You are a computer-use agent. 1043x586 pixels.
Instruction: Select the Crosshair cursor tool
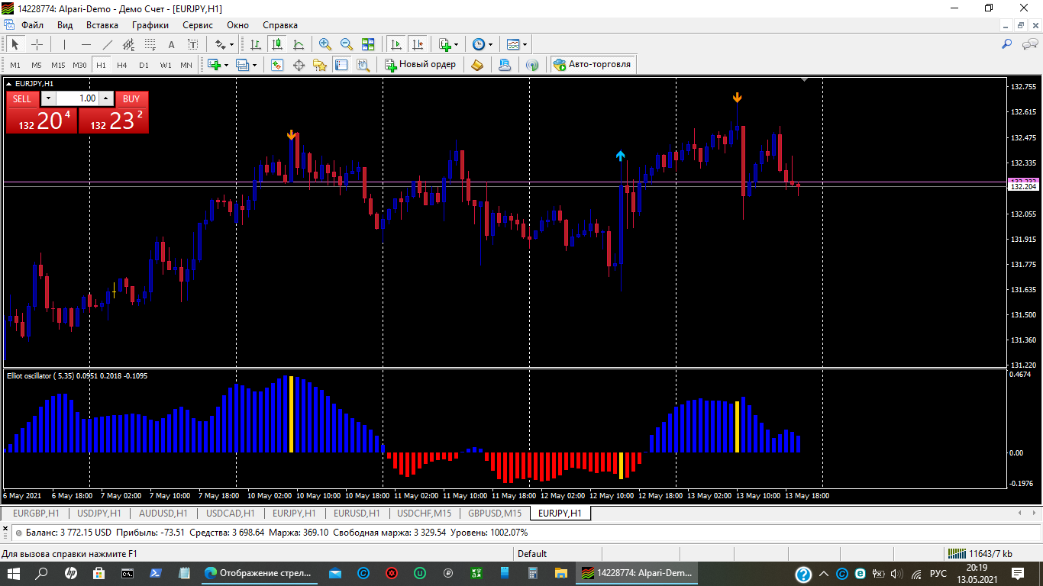tap(37, 44)
